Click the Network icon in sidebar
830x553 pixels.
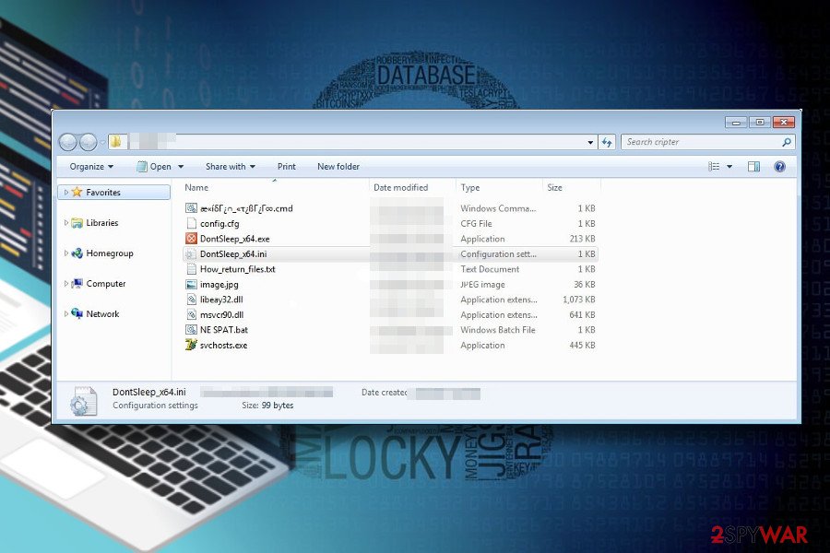click(x=77, y=313)
